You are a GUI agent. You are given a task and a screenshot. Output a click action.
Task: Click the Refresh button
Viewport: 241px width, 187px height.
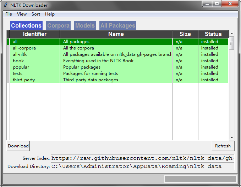point(223,146)
